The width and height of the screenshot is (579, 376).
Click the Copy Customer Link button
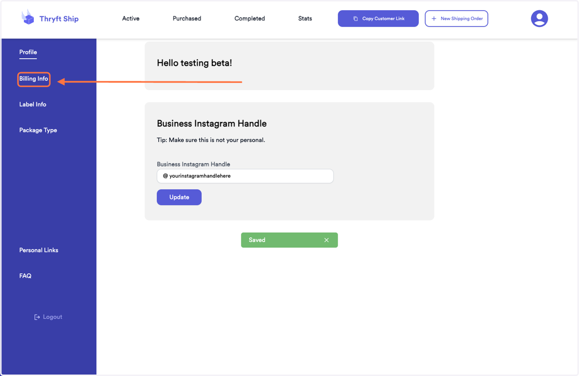tap(378, 19)
